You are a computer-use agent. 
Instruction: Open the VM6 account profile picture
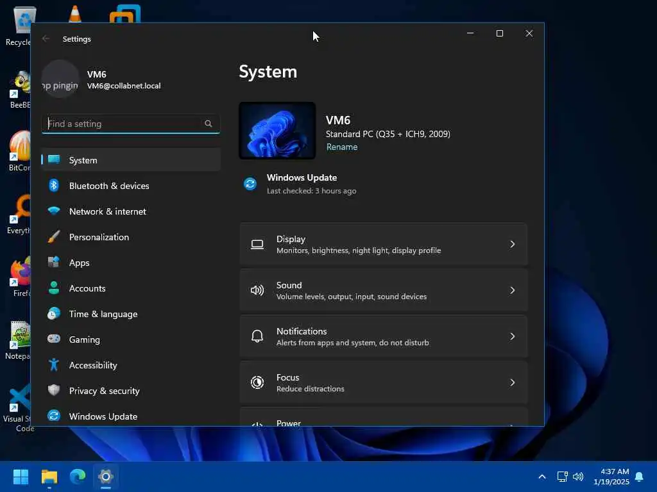60,79
